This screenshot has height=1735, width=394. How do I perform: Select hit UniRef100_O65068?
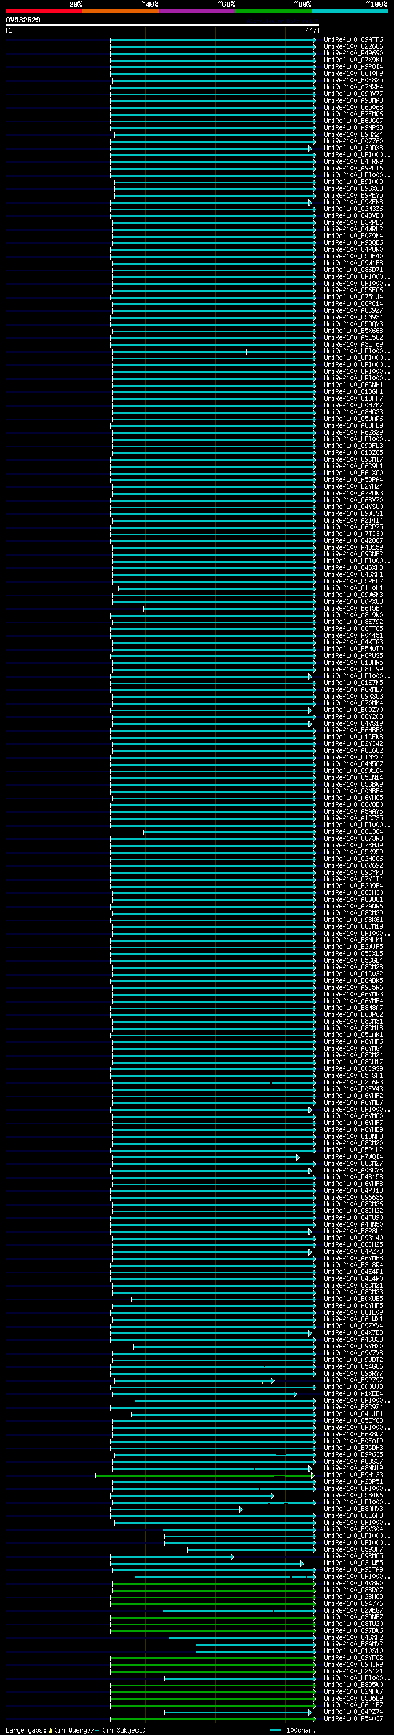pos(353,107)
